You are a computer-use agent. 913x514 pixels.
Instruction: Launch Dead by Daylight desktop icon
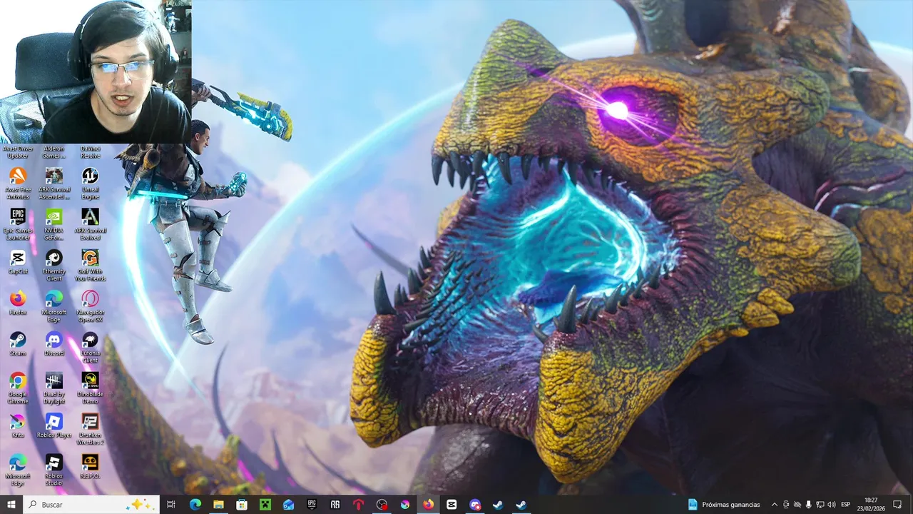pyautogui.click(x=53, y=388)
